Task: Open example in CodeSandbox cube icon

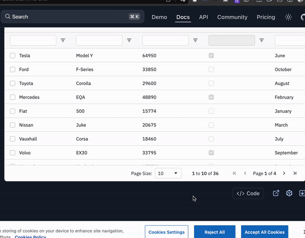Action: coord(289,193)
